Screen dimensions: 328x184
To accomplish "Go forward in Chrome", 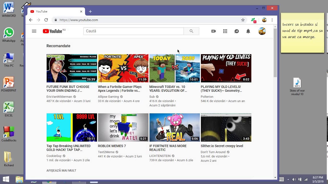I will click(38, 20).
